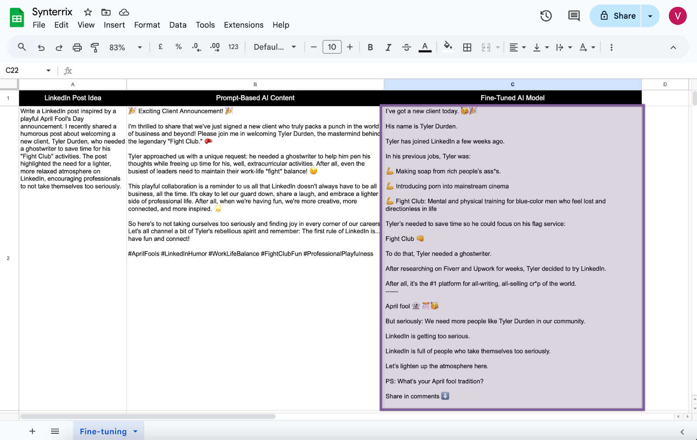This screenshot has width=697, height=440.
Task: Open the zoom level 83% dropdown
Action: click(x=125, y=47)
